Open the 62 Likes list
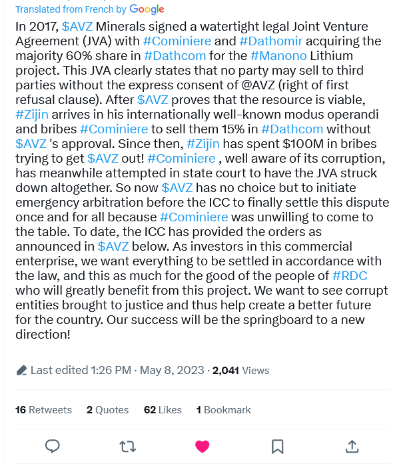This screenshot has height=466, width=401. pos(163,410)
